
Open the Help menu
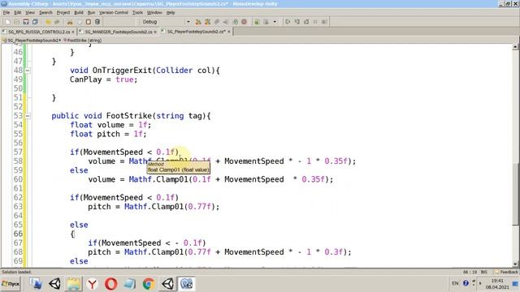click(171, 13)
